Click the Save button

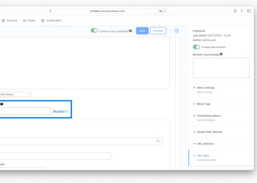click(x=142, y=31)
